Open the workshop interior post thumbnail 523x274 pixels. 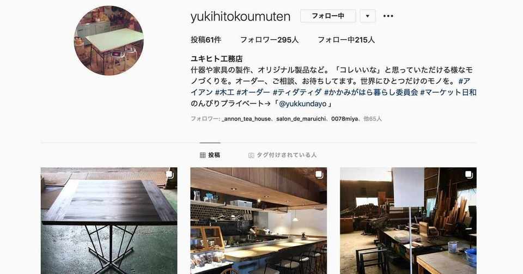click(x=408, y=221)
